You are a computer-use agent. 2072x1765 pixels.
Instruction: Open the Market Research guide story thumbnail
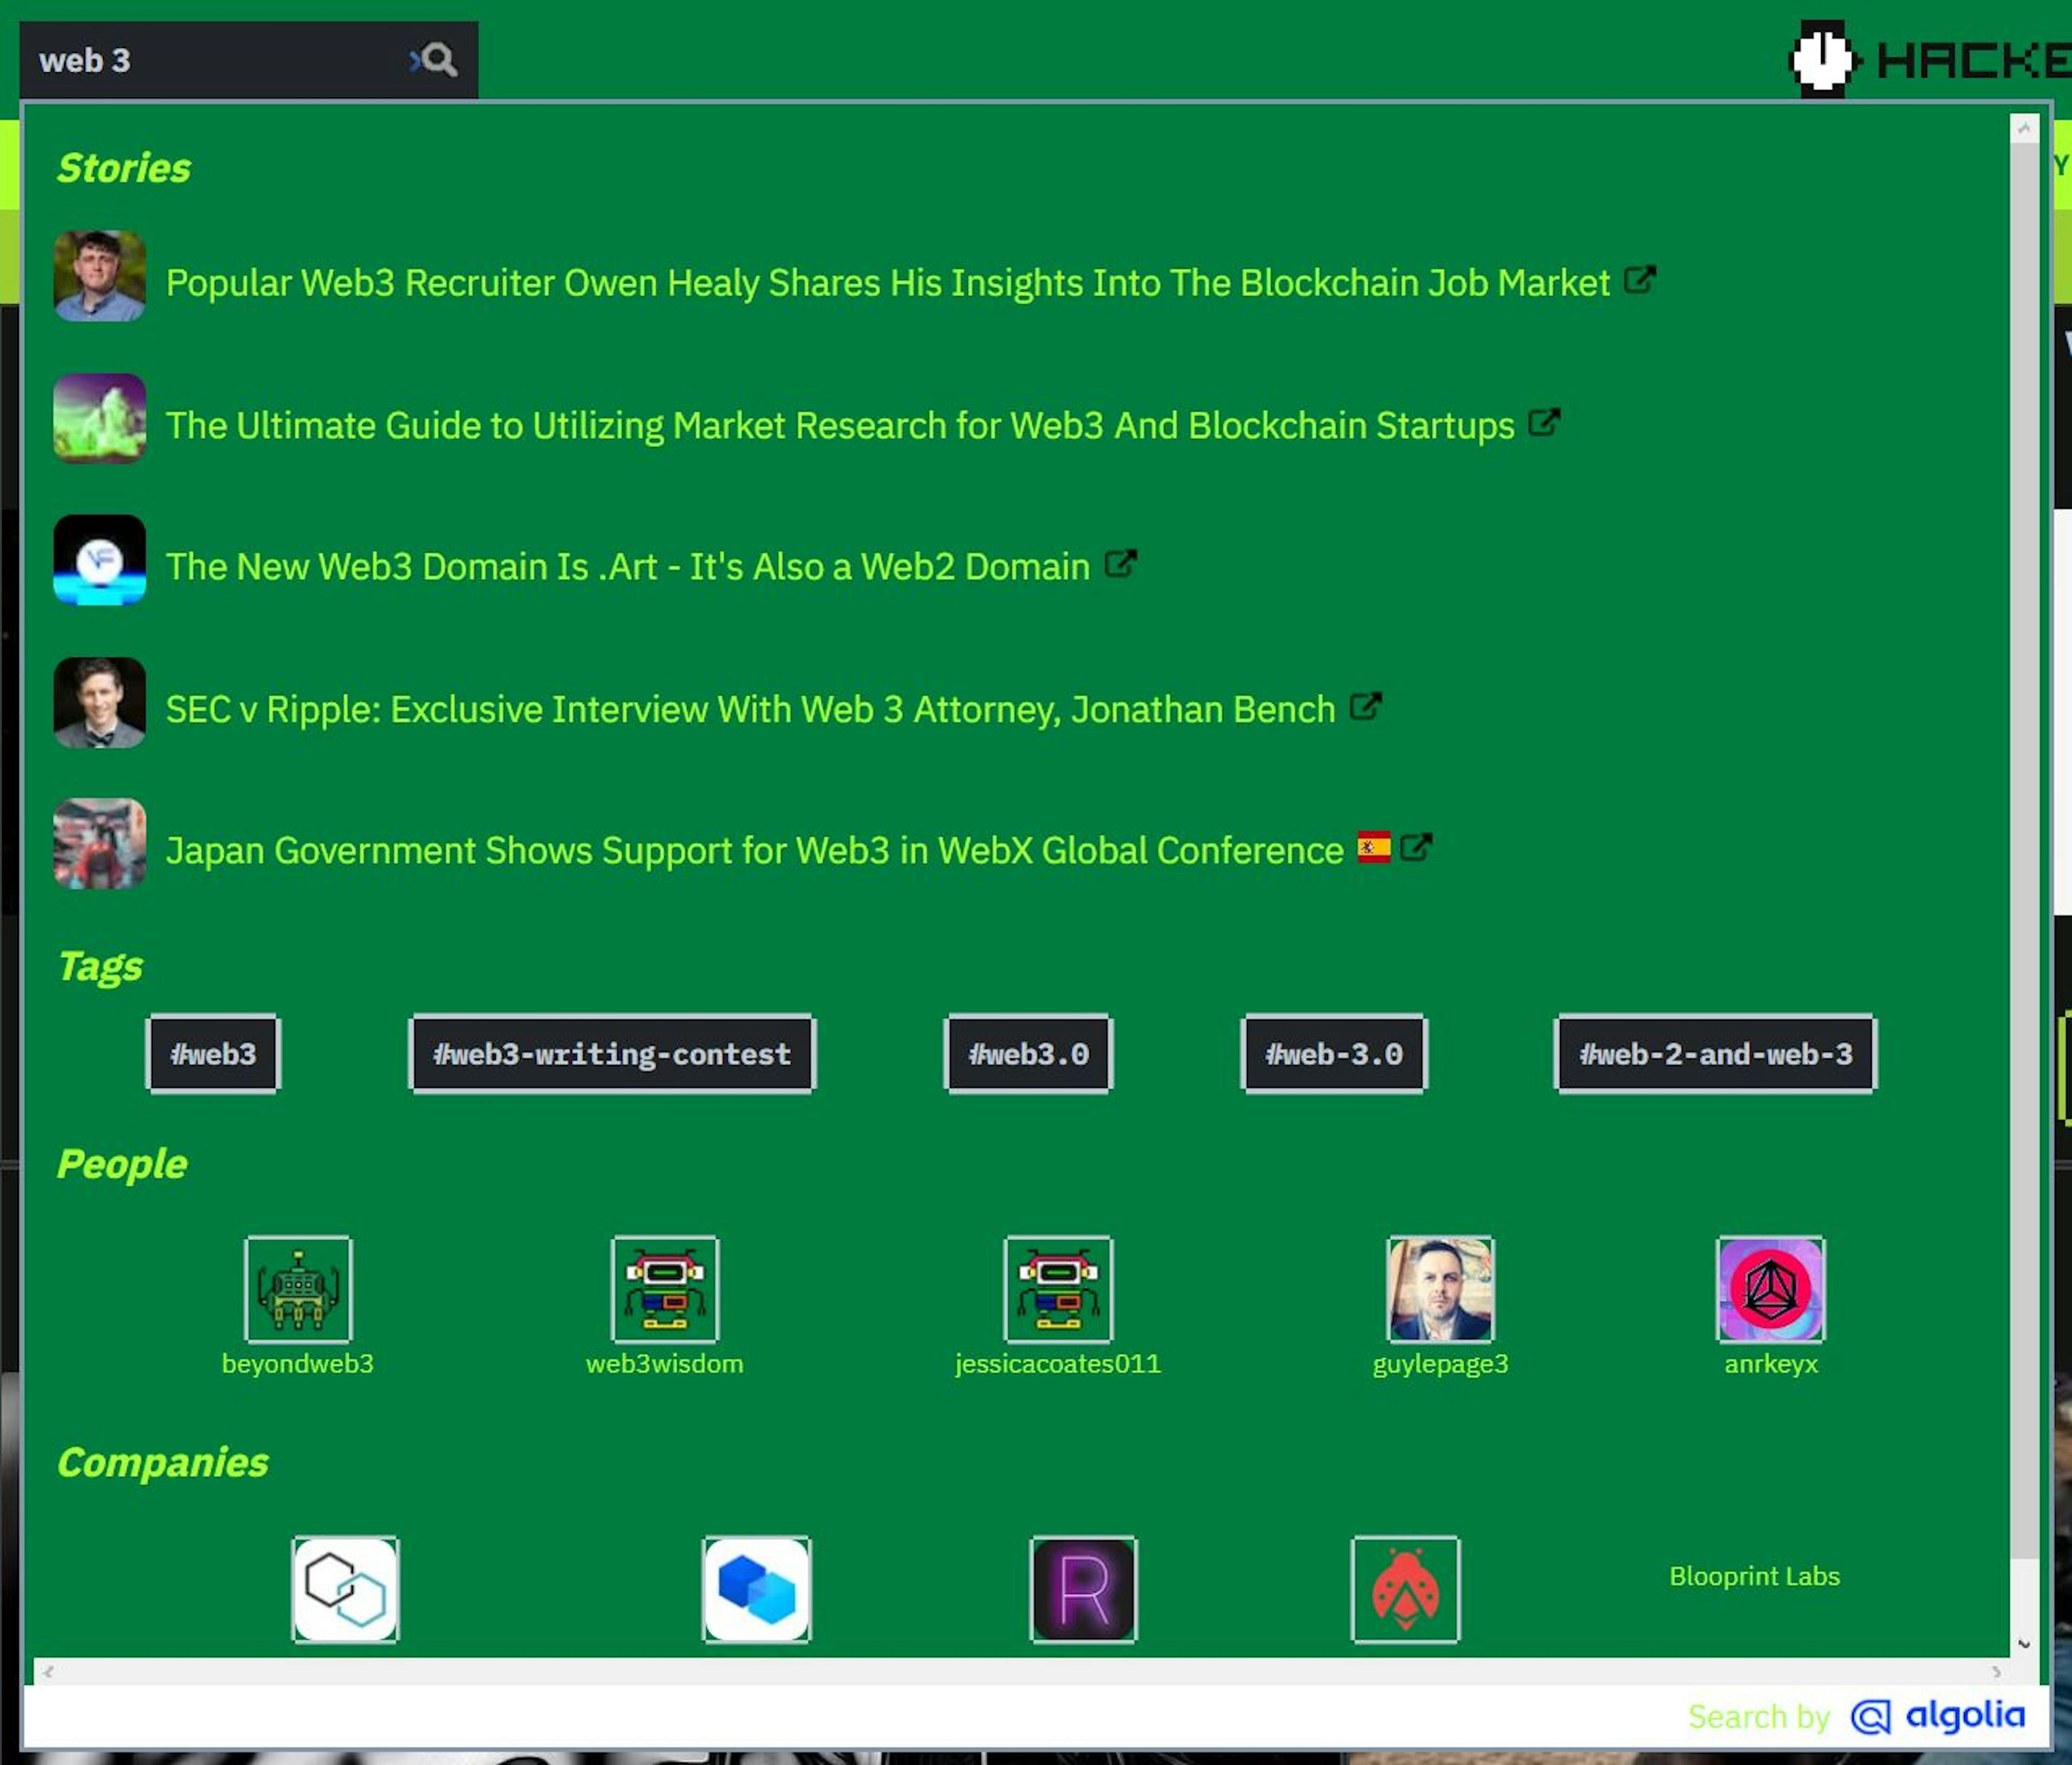[99, 419]
